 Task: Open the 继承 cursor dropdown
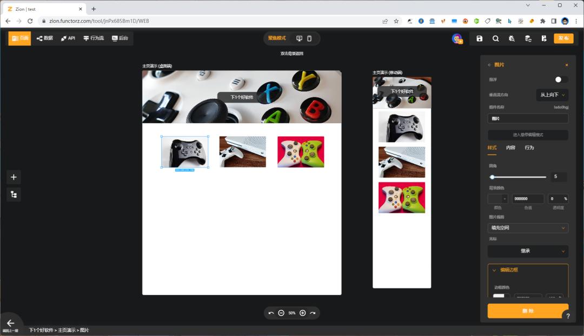528,251
